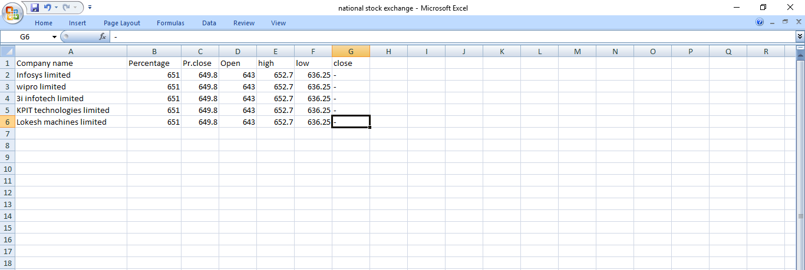Click the 'Pr.close' header cell
The width and height of the screenshot is (805, 270).
tap(200, 63)
